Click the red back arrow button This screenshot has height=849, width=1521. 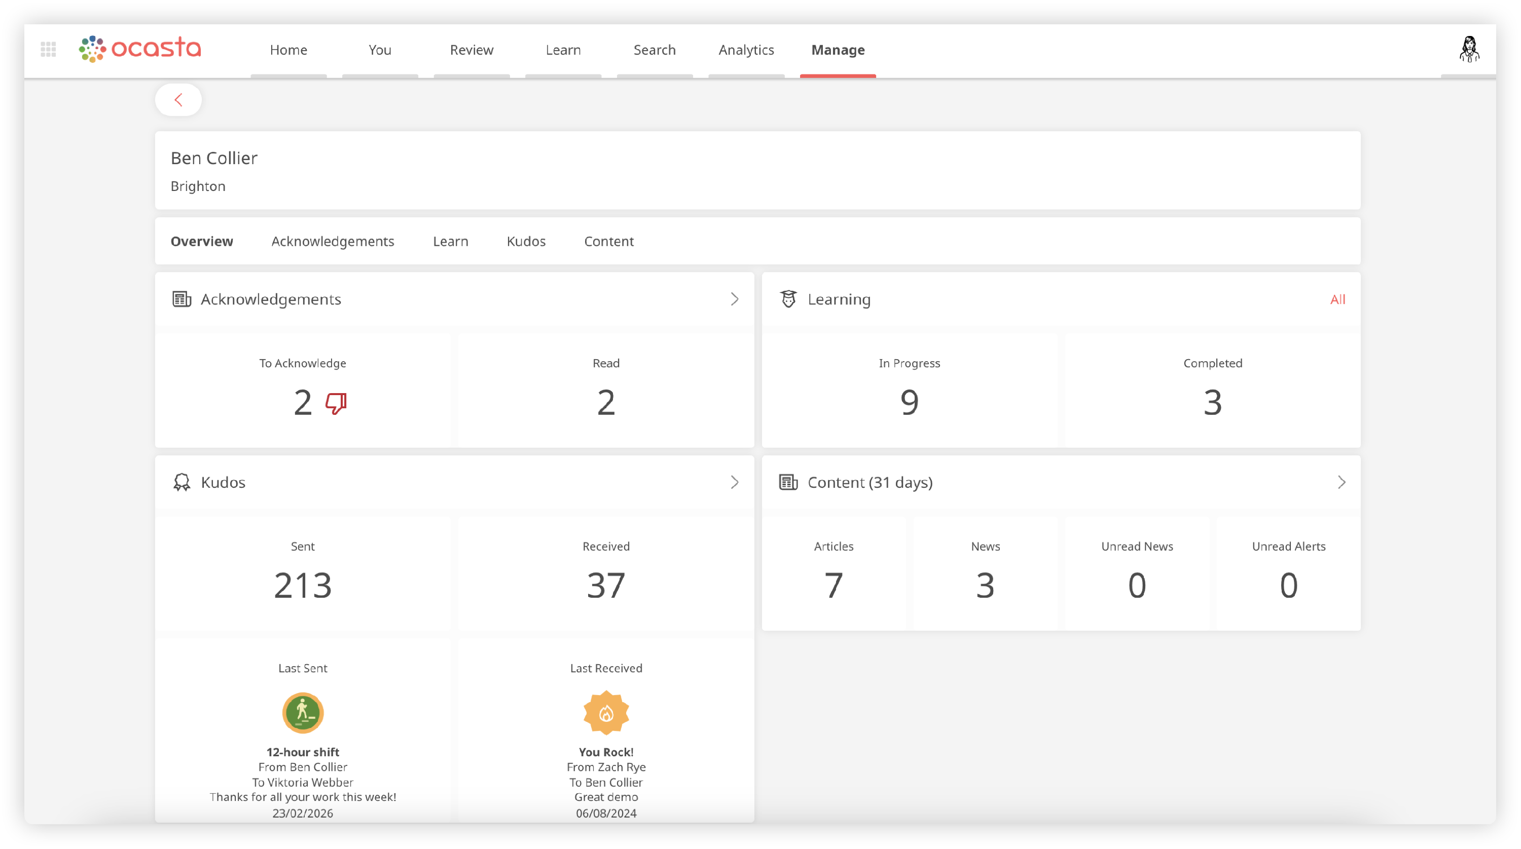coord(178,100)
